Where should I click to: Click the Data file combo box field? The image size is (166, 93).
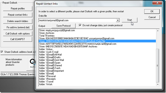(79, 20)
